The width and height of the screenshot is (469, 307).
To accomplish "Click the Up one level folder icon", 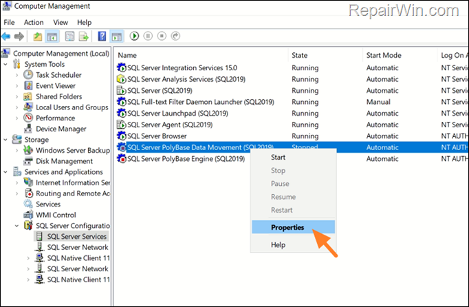I will [38, 36].
